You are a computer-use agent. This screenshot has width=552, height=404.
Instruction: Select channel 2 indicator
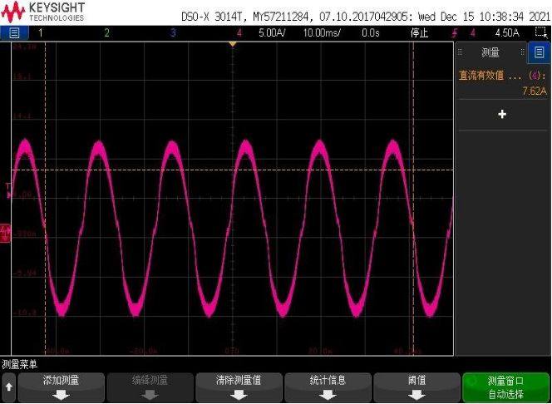106,33
